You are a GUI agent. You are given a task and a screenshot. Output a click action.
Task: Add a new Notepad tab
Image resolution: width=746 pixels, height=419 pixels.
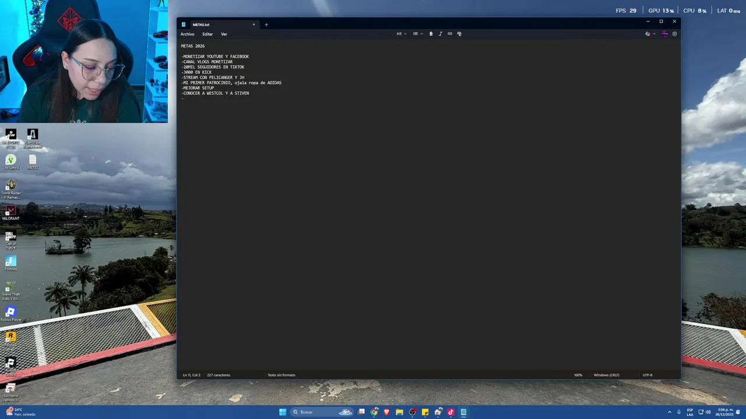click(266, 24)
